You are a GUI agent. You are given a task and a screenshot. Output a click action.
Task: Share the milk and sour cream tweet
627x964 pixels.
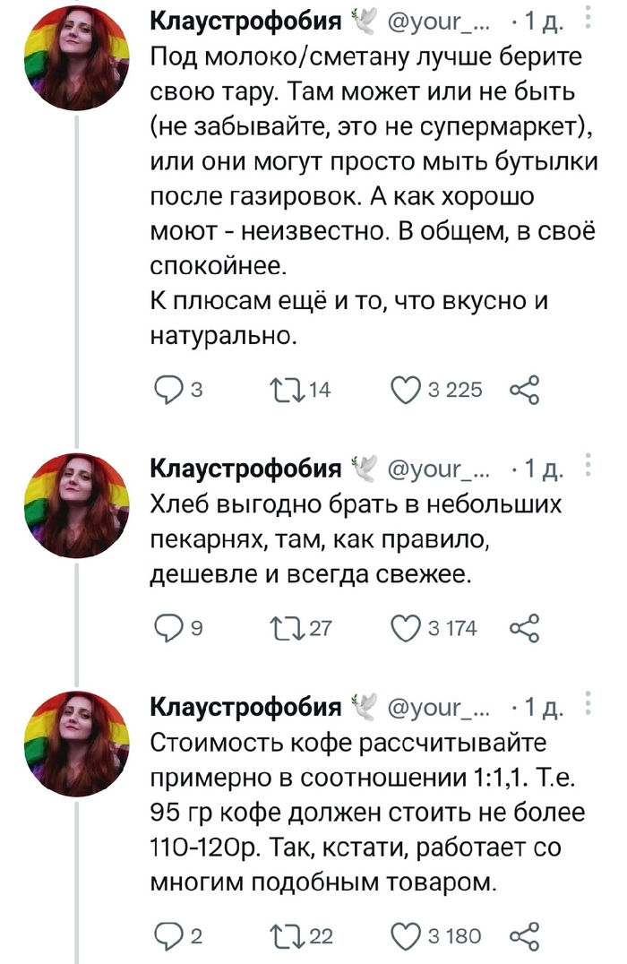click(525, 389)
